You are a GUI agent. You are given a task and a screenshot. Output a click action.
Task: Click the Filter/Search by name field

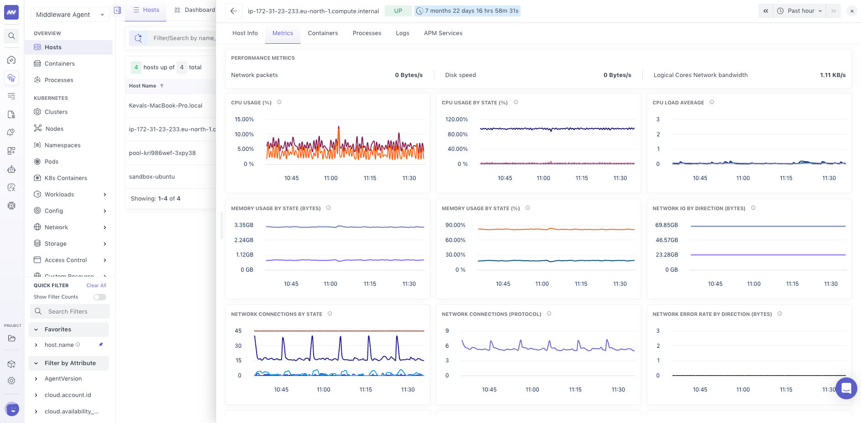182,38
